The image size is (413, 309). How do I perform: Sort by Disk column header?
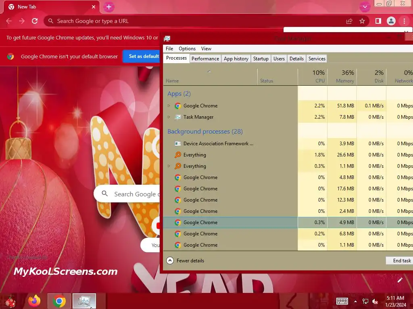click(371, 76)
